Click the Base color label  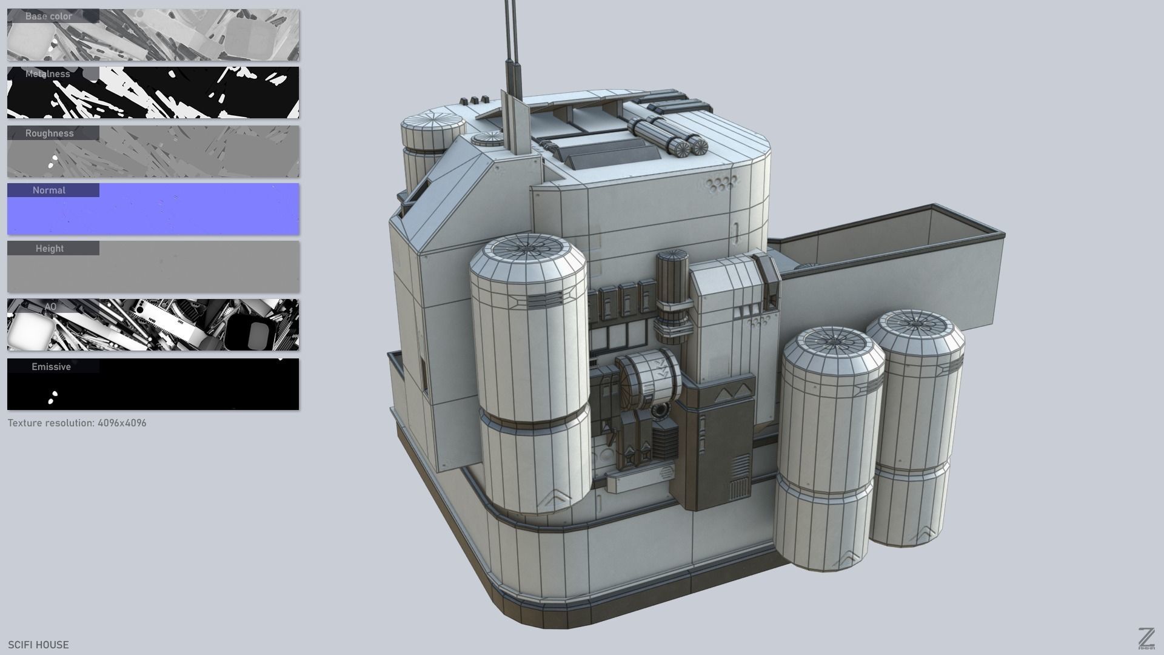coord(48,16)
